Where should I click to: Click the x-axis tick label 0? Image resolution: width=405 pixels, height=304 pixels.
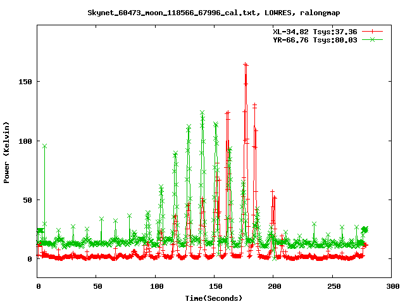[x=39, y=286]
